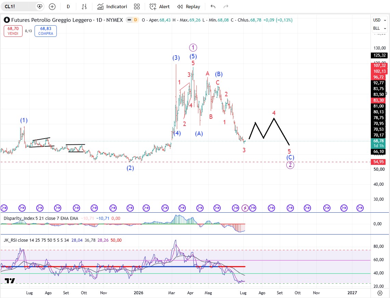Start bar Replay mode
This screenshot has width=390, height=298.
click(188, 7)
